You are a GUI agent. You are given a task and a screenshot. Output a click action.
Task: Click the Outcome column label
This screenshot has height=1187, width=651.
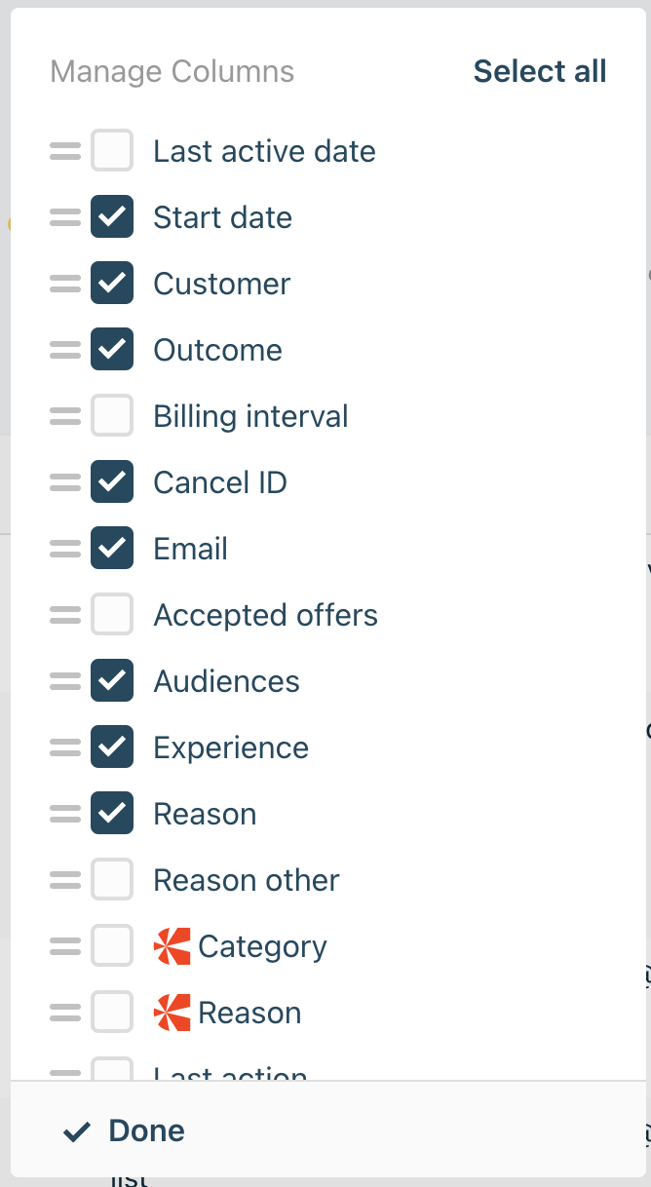coord(217,350)
